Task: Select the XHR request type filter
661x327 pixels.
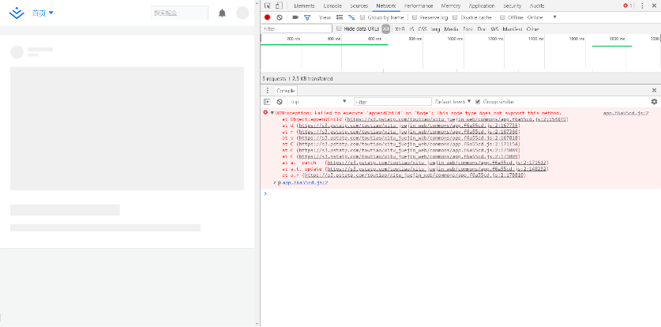Action: (x=400, y=28)
